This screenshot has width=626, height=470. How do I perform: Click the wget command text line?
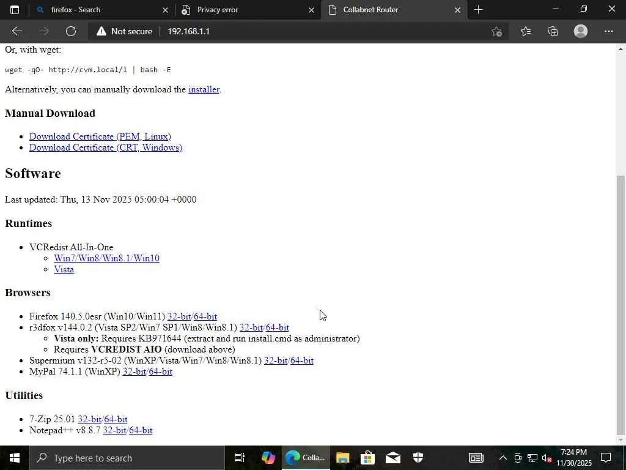tap(88, 70)
